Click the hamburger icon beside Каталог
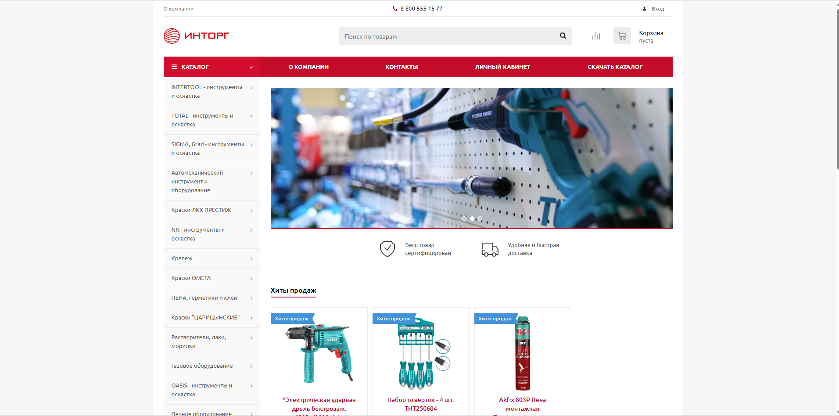This screenshot has height=416, width=839. click(x=174, y=67)
